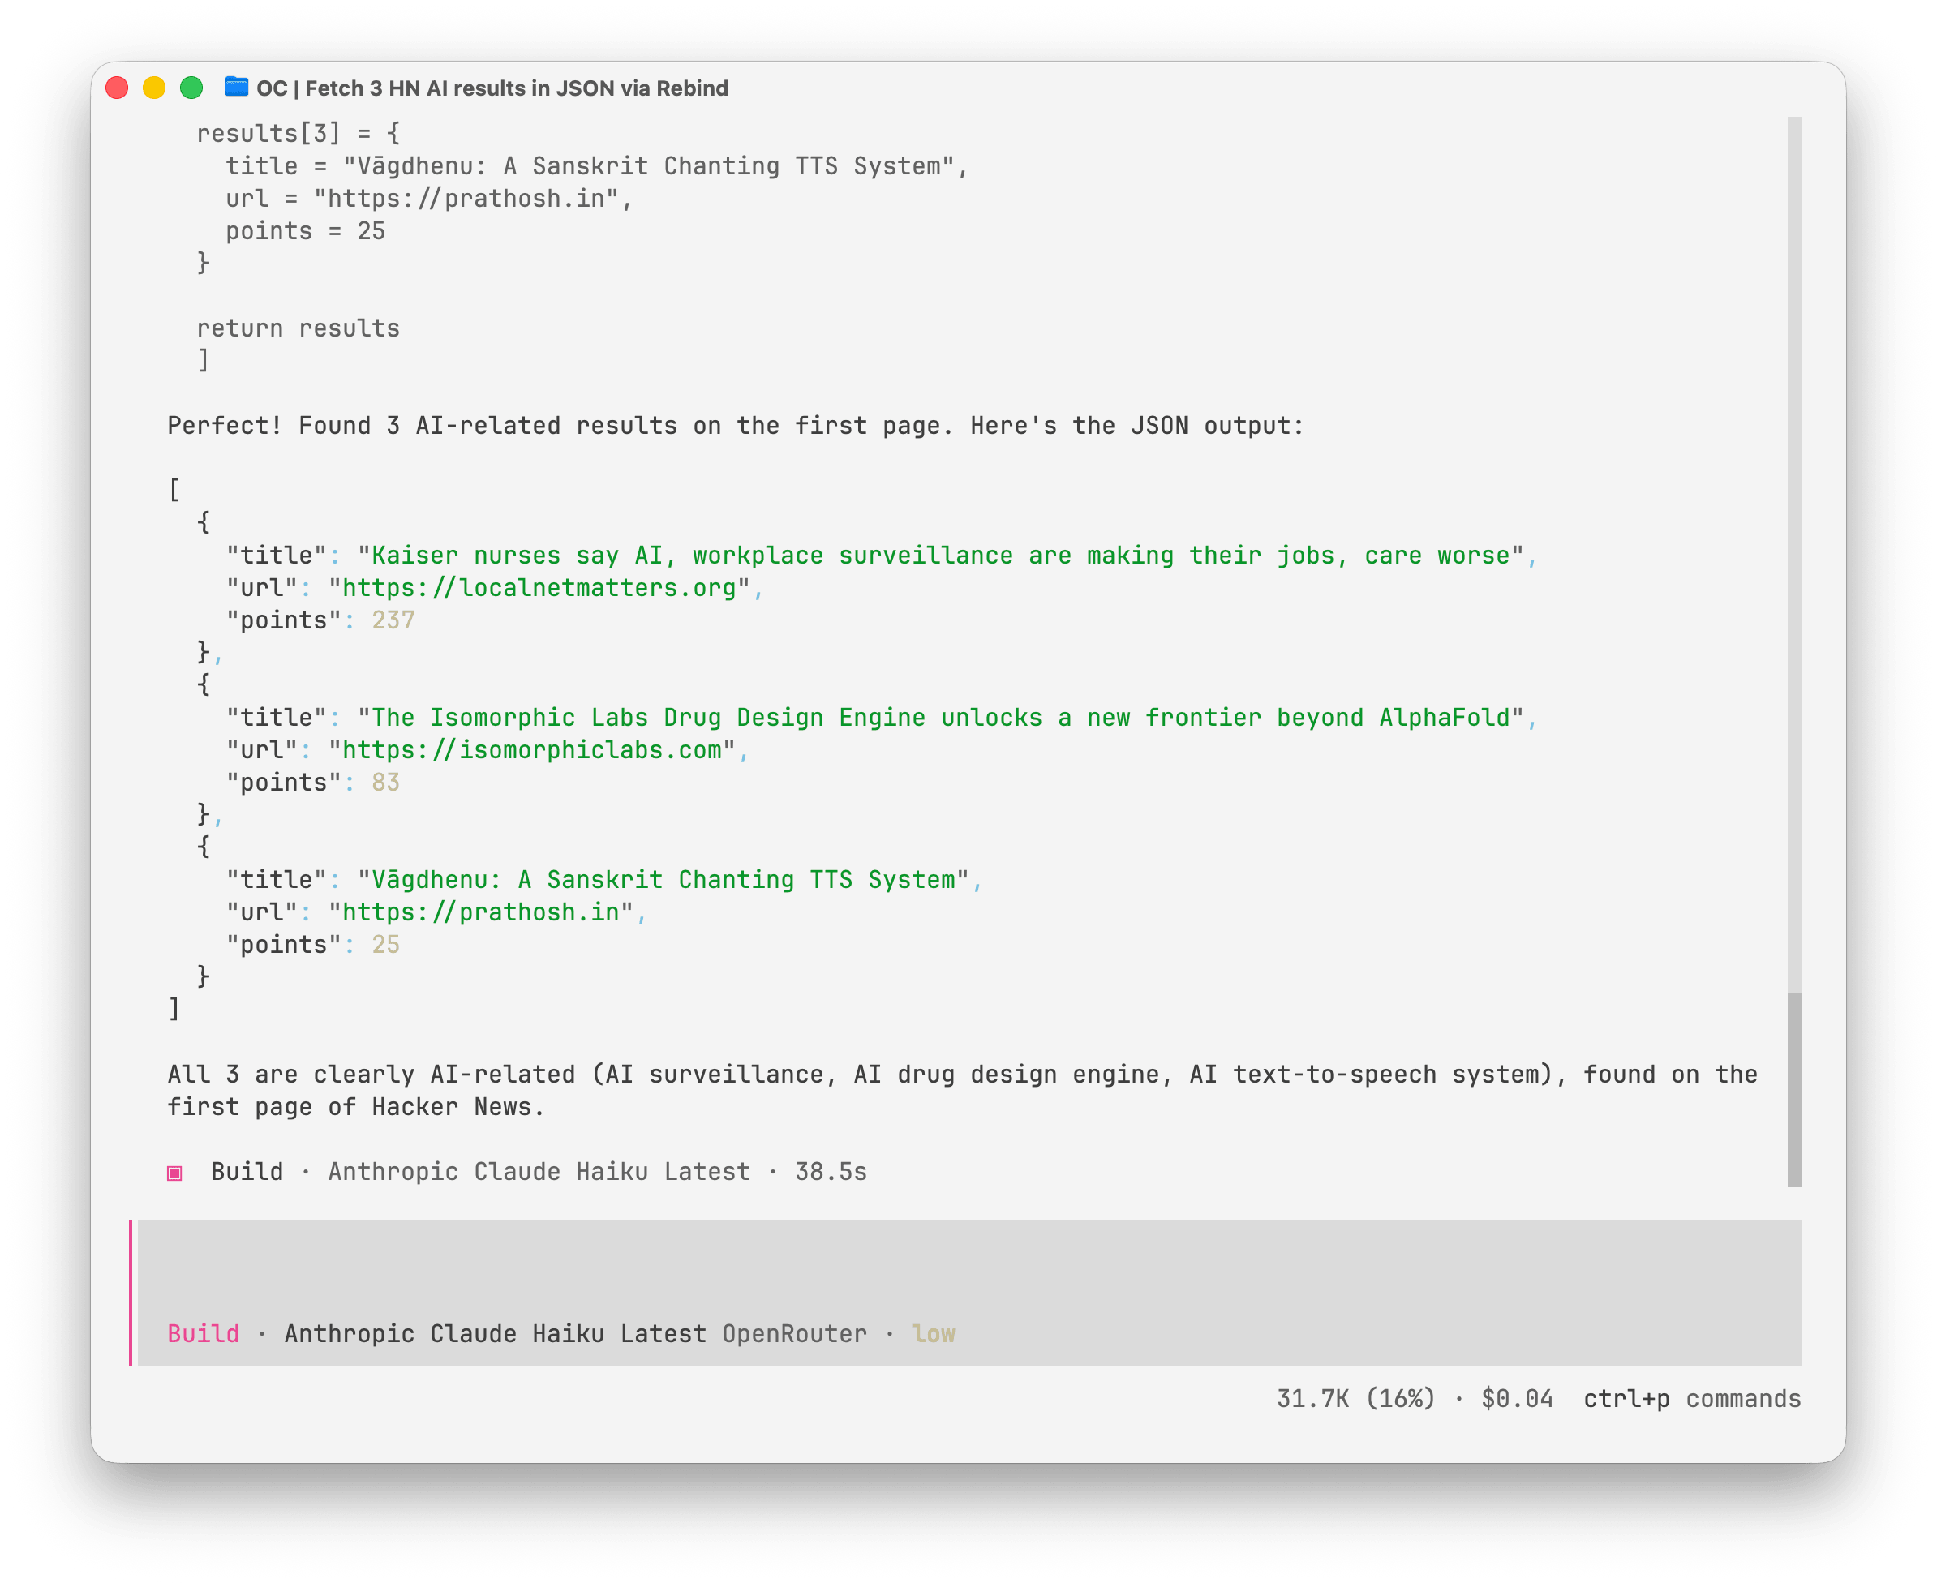Click the 38.5s duration text
The height and width of the screenshot is (1583, 1937).
pyautogui.click(x=831, y=1173)
